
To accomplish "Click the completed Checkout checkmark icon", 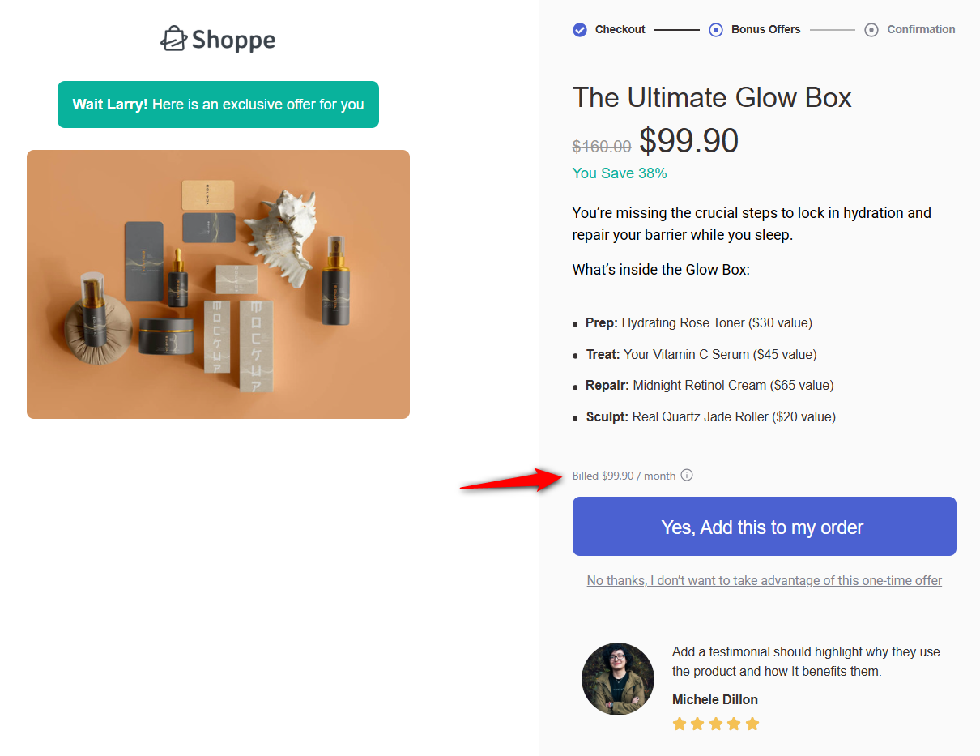I will tap(580, 29).
